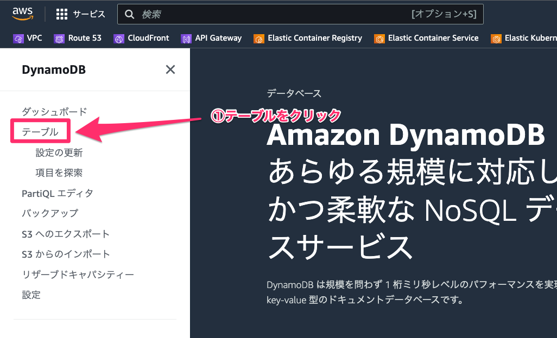Go to バックアップ page
Screen dimensions: 557x338
point(50,213)
